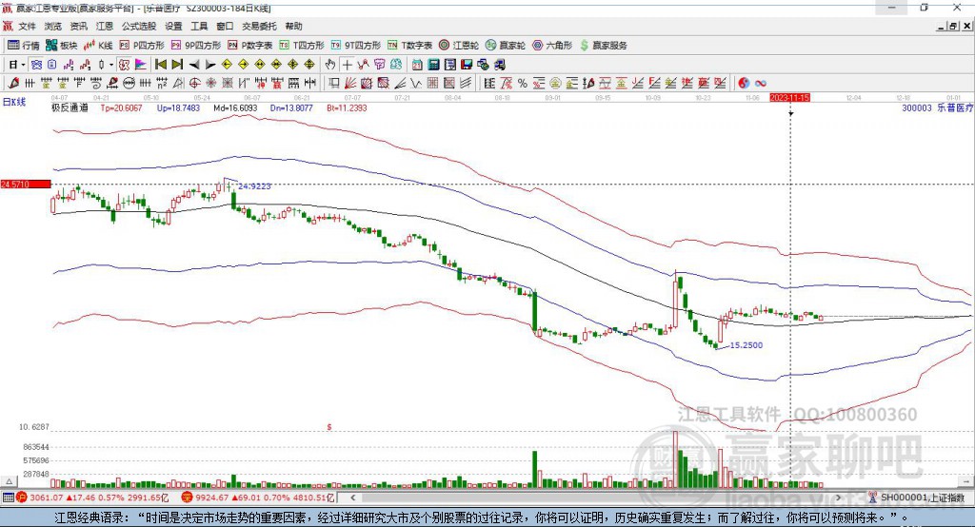
Task: Step chart right with black arrow
Action: pos(210,65)
